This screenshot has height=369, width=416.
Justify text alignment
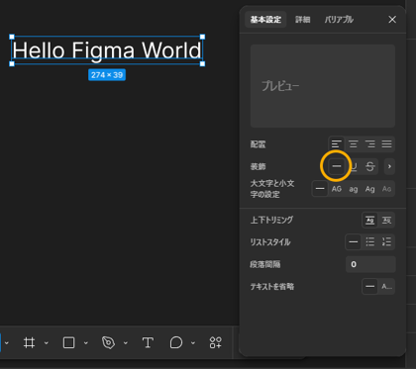point(386,144)
